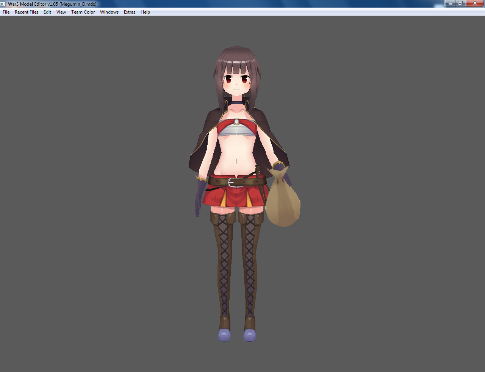This screenshot has height=372, width=485.
Task: Open the Help menu
Action: (145, 12)
